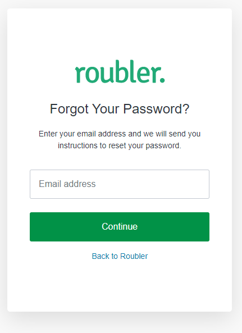
Task: Click the line Enter your email address
Action: (x=120, y=134)
